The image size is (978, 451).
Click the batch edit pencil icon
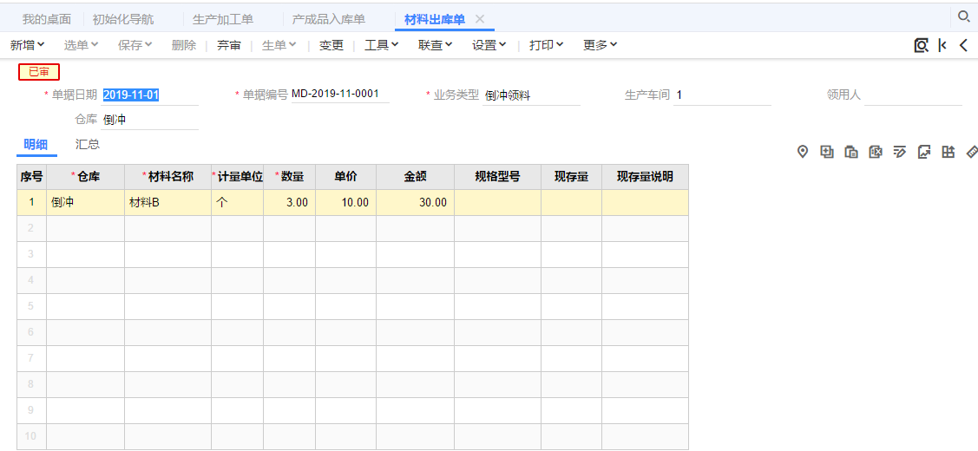[900, 152]
